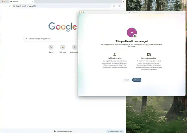Cancel the managed profile dialog
Viewport: 187px width, 133px height.
pyautogui.click(x=127, y=80)
